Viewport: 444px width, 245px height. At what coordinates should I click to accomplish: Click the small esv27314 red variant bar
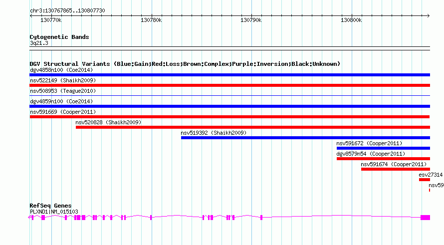tap(425, 180)
